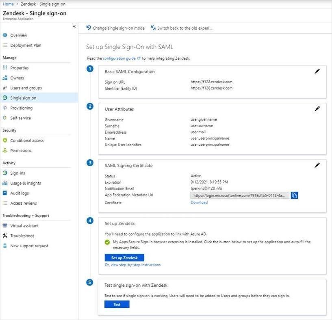332x320 pixels.
Task: Click the green extension-installed checkmark
Action: (x=107, y=242)
